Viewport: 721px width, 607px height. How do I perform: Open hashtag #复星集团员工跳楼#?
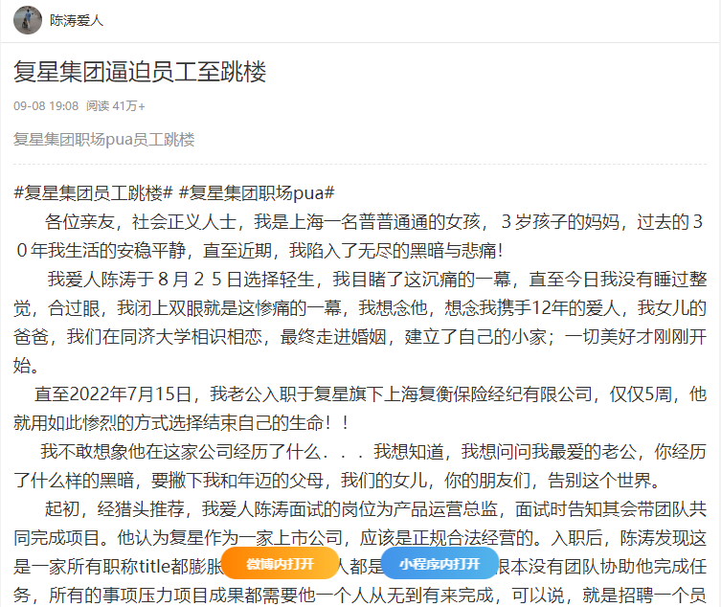(x=93, y=193)
